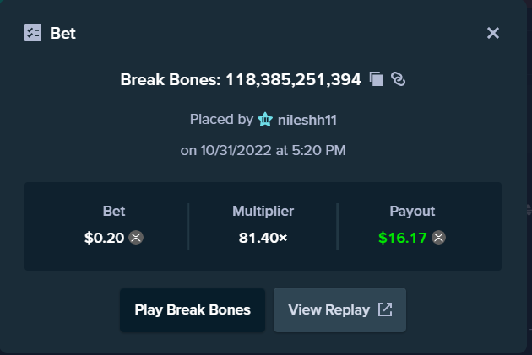Click the green $16.17 payout amount
This screenshot has width=532, height=355.
click(x=403, y=238)
